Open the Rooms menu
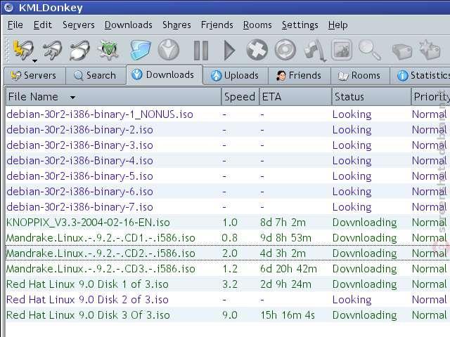This screenshot has width=450, height=337. (x=257, y=25)
